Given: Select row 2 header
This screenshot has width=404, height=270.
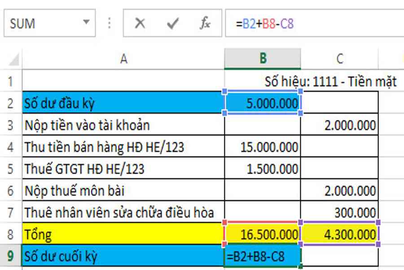Looking at the screenshot, I should [x=11, y=103].
